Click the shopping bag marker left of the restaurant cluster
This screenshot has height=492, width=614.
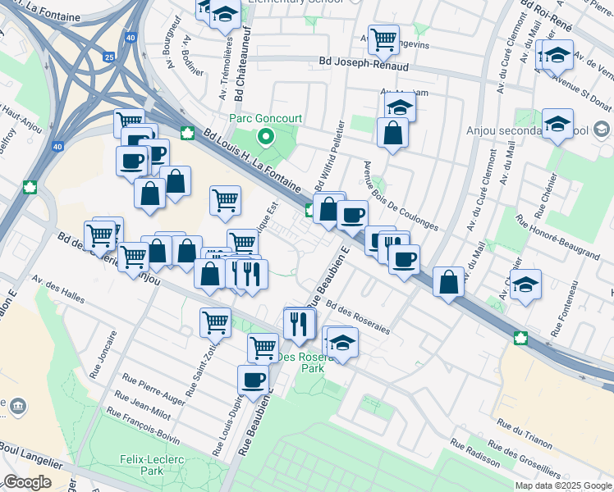(x=209, y=275)
